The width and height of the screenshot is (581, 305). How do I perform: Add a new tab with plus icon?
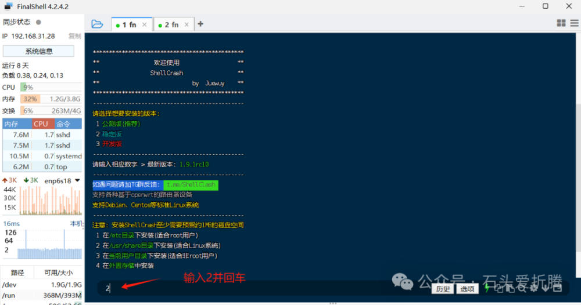(x=200, y=24)
